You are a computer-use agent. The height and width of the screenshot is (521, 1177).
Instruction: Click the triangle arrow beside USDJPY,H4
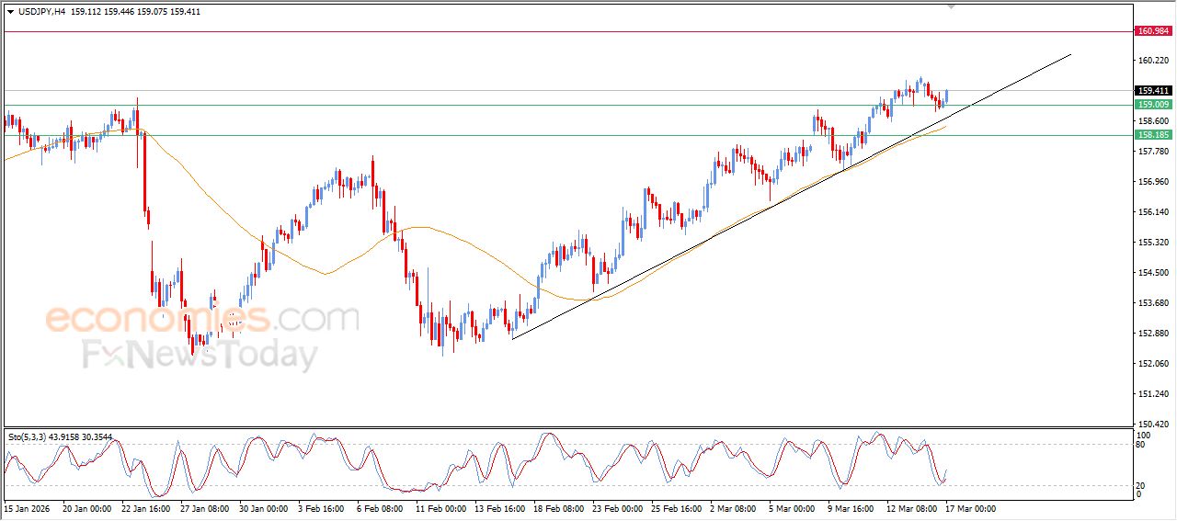[x=10, y=12]
